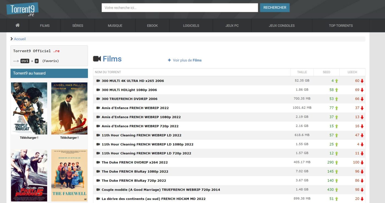Click Télécharger ! under Angel Has Fallen
The width and height of the screenshot is (385, 203).
click(x=69, y=138)
